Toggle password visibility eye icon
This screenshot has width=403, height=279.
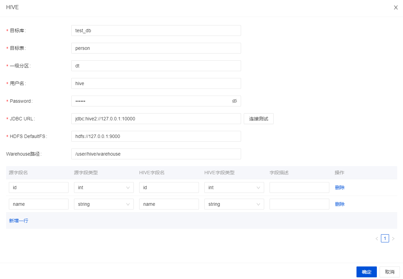[234, 101]
